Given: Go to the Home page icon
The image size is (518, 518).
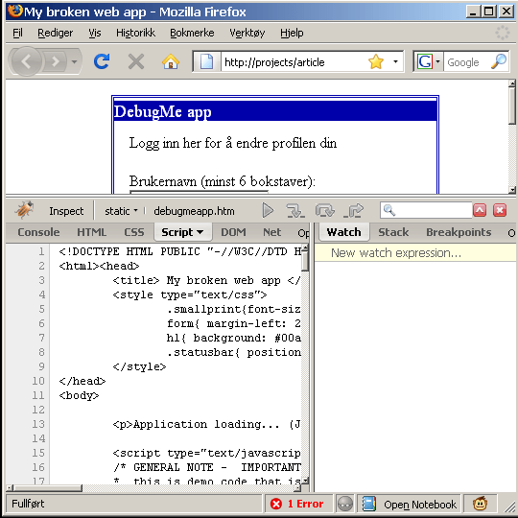Looking at the screenshot, I should pyautogui.click(x=171, y=61).
